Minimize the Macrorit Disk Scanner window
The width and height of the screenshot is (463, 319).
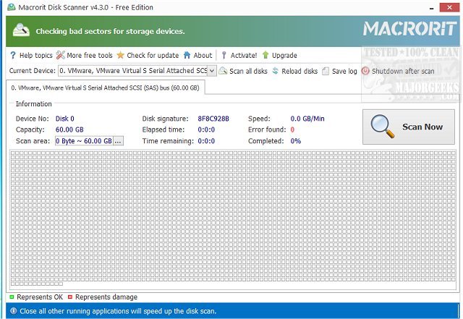431,8
